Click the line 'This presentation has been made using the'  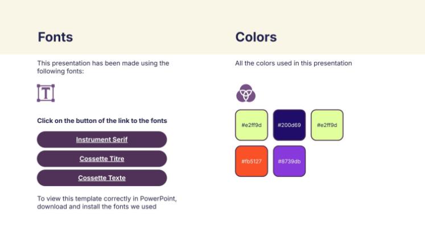click(103, 63)
